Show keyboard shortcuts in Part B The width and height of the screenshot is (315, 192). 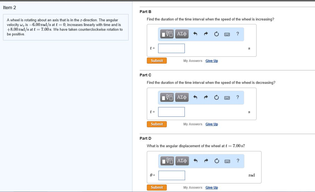coord(227,34)
